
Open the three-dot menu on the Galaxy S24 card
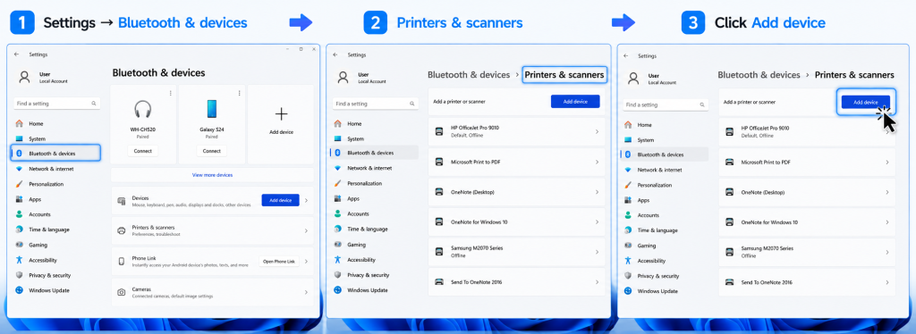[x=240, y=93]
